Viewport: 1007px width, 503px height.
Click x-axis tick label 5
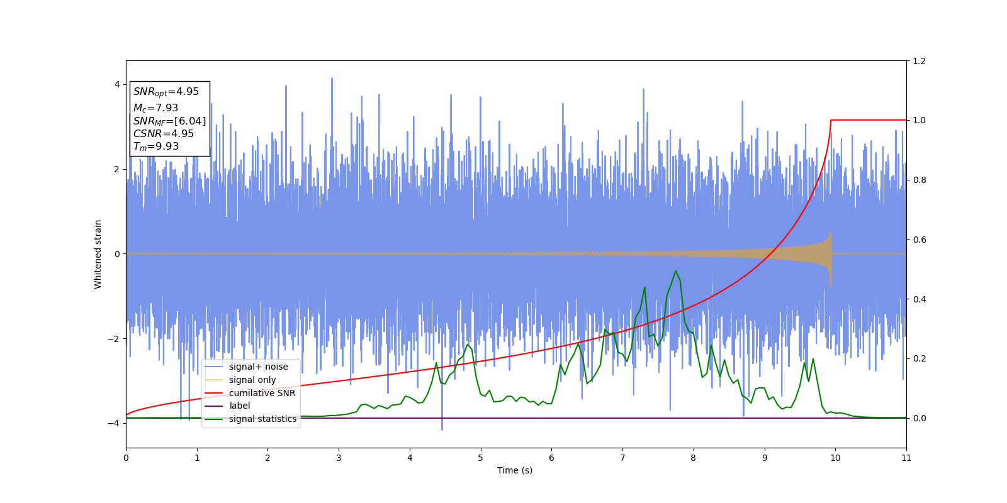[481, 458]
